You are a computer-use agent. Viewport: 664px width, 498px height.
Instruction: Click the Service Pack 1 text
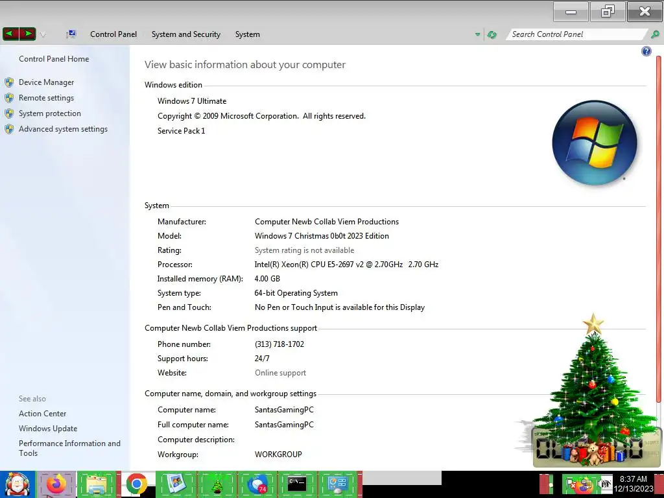[x=182, y=131]
